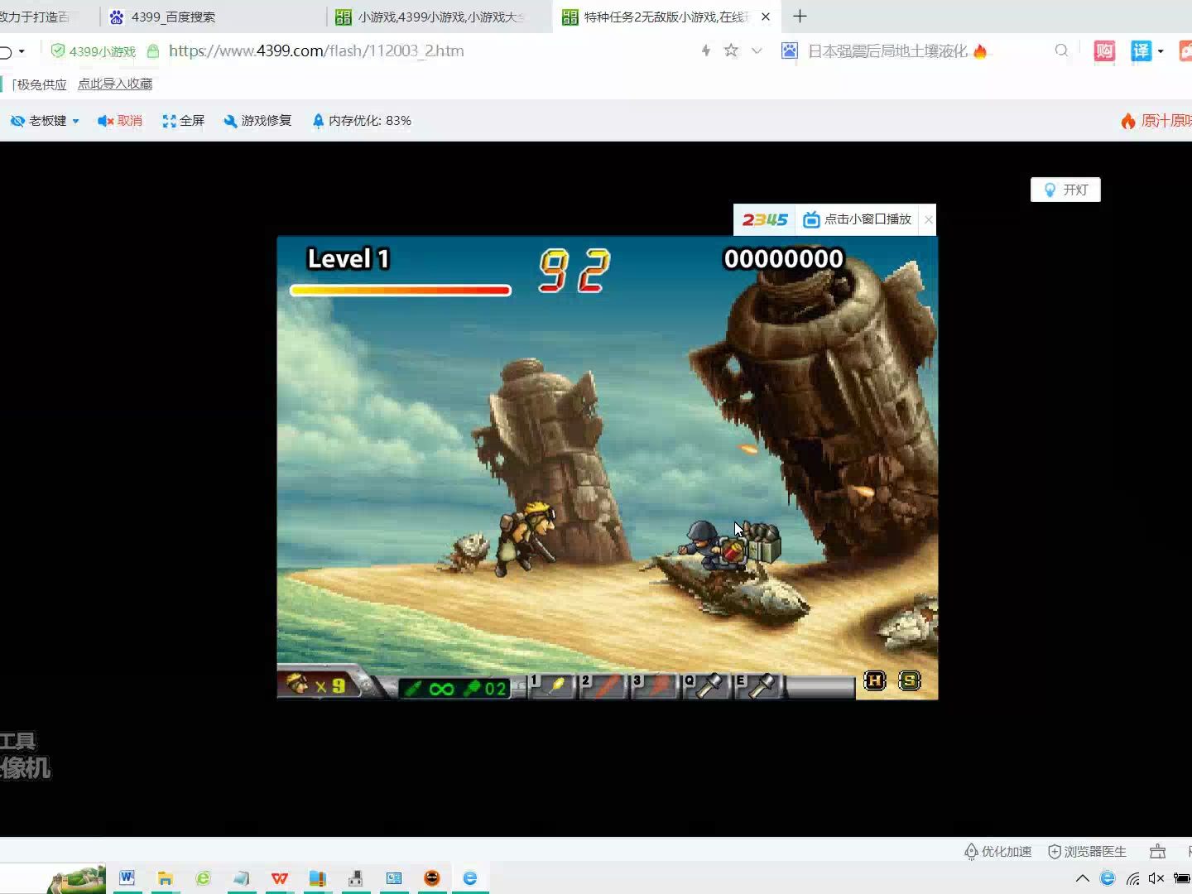Open the red shopping extension icon

click(x=1104, y=51)
